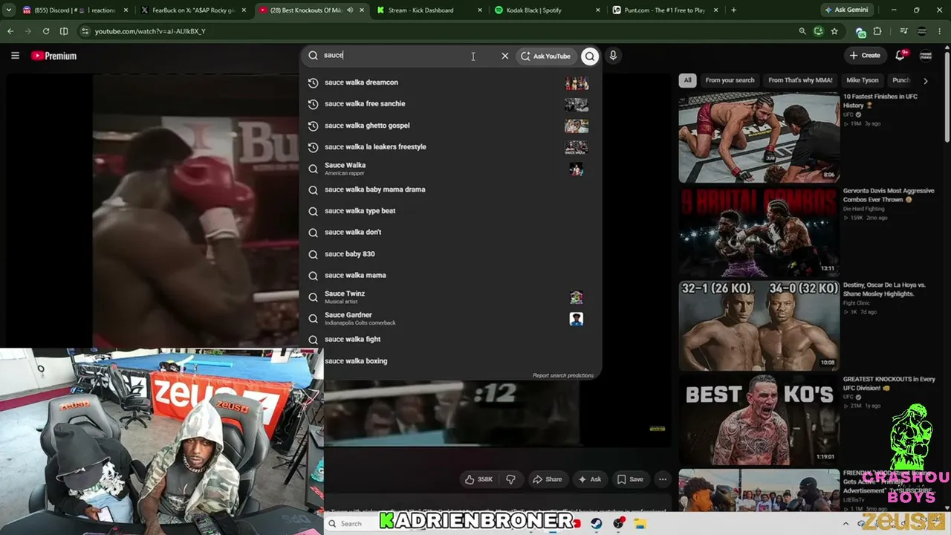Open a new browser tab
The width and height of the screenshot is (951, 535).
[733, 10]
